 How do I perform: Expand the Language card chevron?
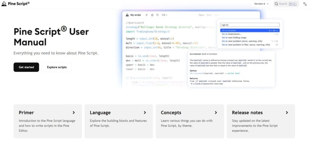click(x=145, y=113)
